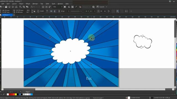Image resolution: width=177 pixels, height=99 pixels.
Task: Toggle the lock ratio padlock
Action: coord(34,11)
